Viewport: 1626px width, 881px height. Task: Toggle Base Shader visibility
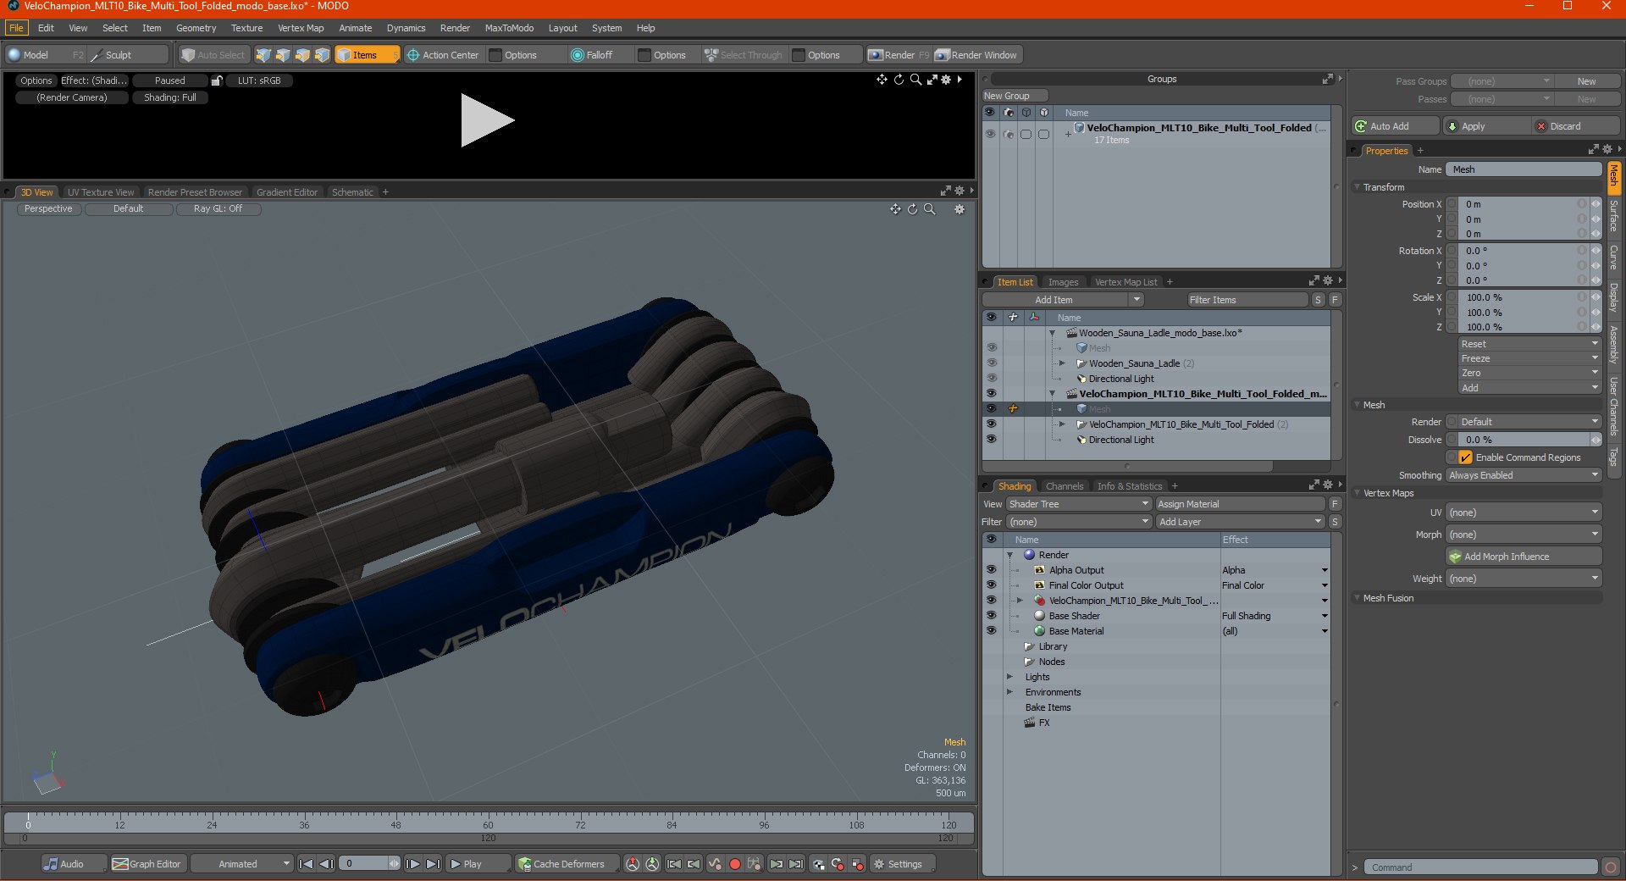coord(991,616)
